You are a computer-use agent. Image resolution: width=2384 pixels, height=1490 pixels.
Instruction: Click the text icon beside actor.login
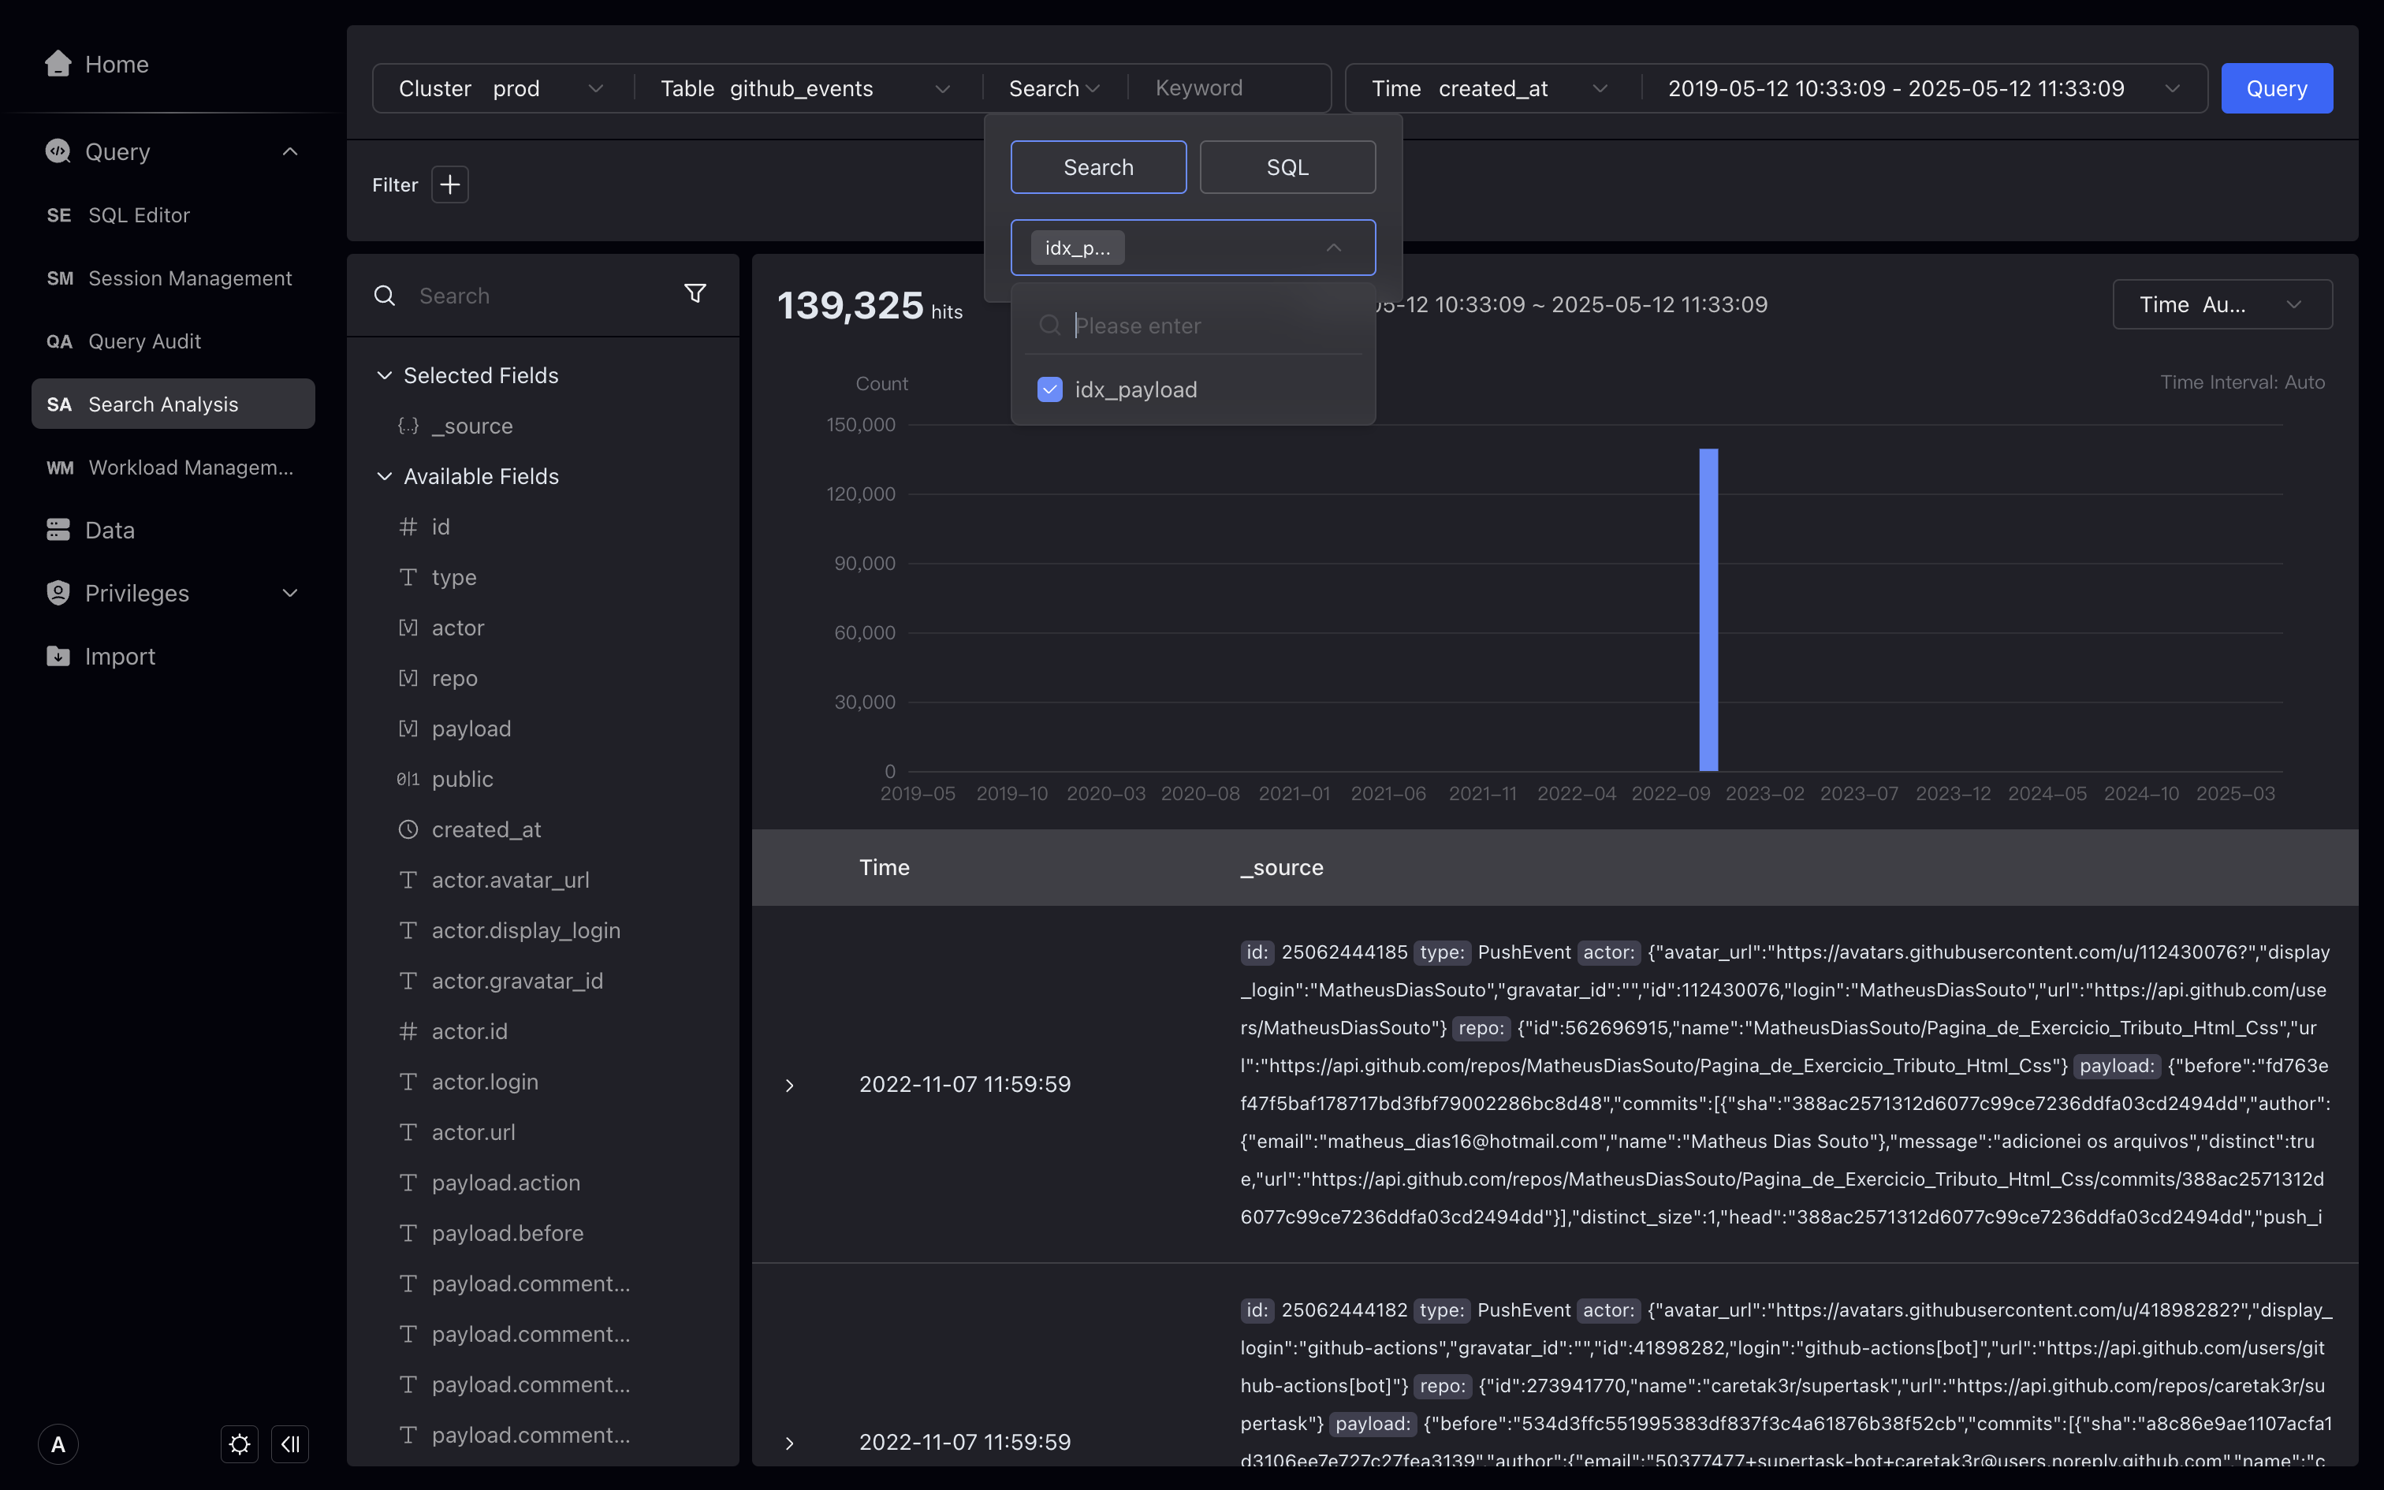pos(408,1082)
